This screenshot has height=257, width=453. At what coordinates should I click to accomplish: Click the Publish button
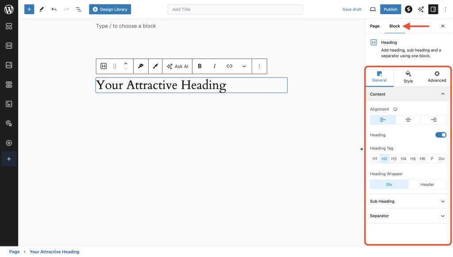pos(390,9)
